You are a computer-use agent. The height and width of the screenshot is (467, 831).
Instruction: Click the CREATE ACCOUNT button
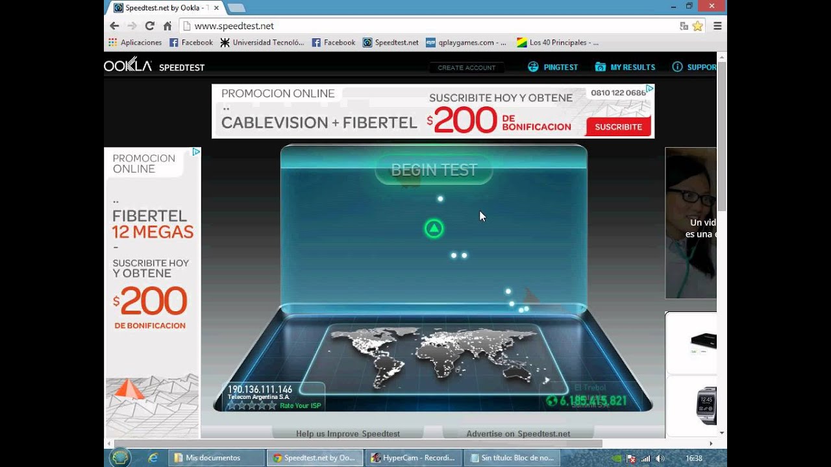[466, 67]
